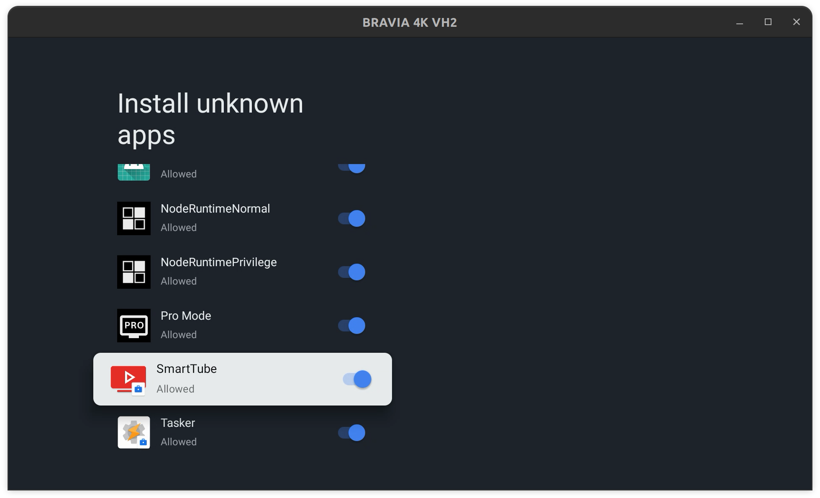This screenshot has width=820, height=498.
Task: Minimize the BRAVIA window
Action: point(740,23)
